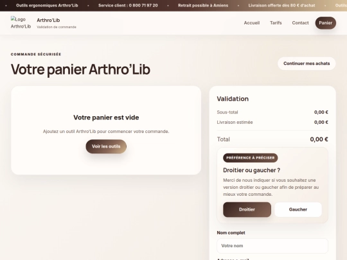Select the Gaucher option
This screenshot has height=260, width=347.
pyautogui.click(x=298, y=209)
